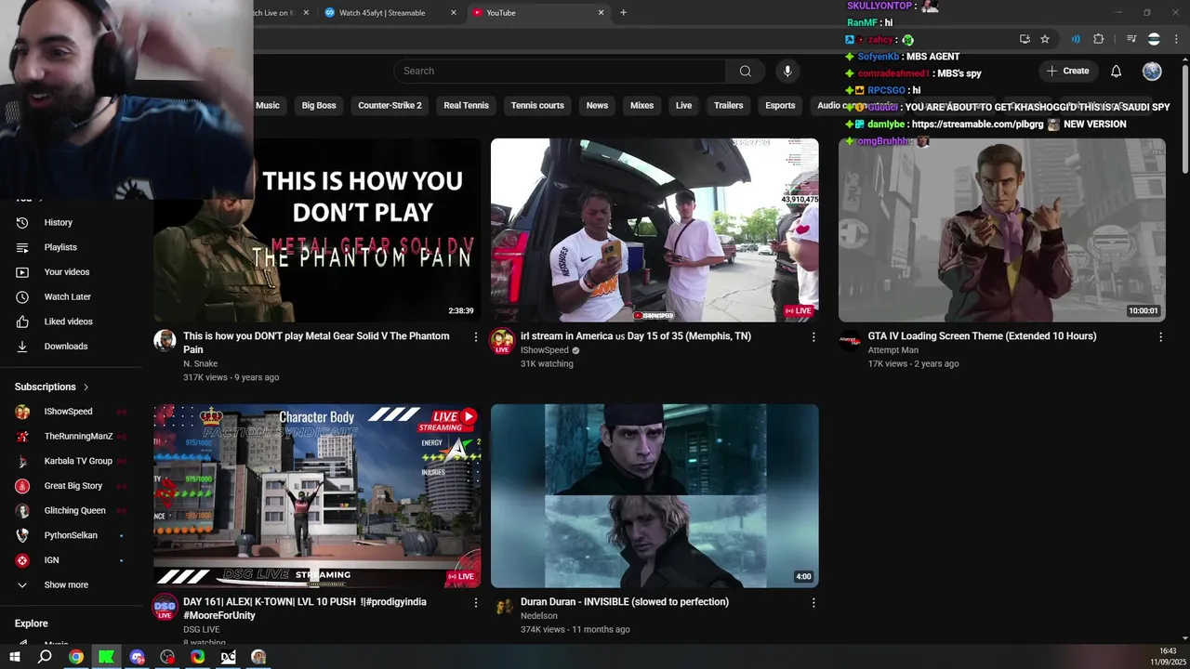This screenshot has width=1190, height=669.
Task: Open OBS Studio from the taskbar
Action: [167, 657]
